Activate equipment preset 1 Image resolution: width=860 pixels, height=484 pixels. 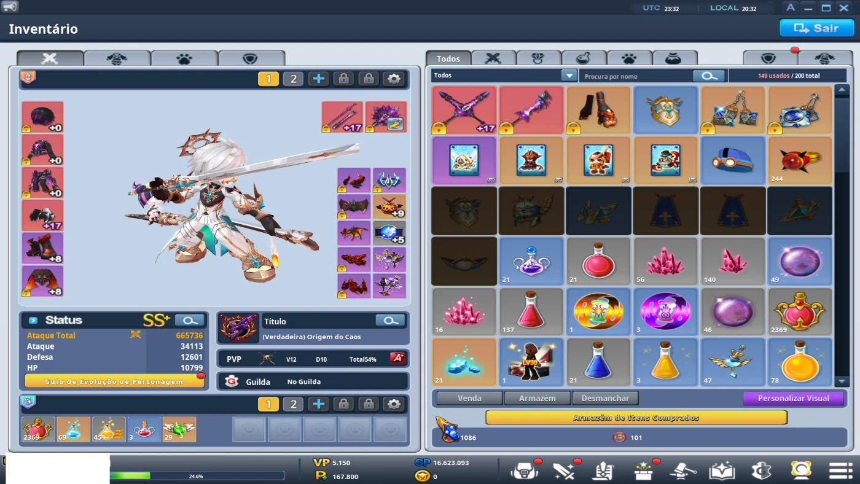pos(268,79)
